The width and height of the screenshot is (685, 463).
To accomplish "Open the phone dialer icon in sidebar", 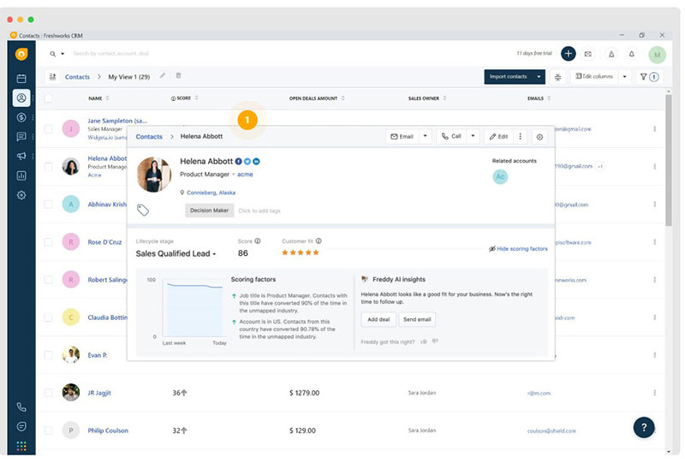I will 21,407.
